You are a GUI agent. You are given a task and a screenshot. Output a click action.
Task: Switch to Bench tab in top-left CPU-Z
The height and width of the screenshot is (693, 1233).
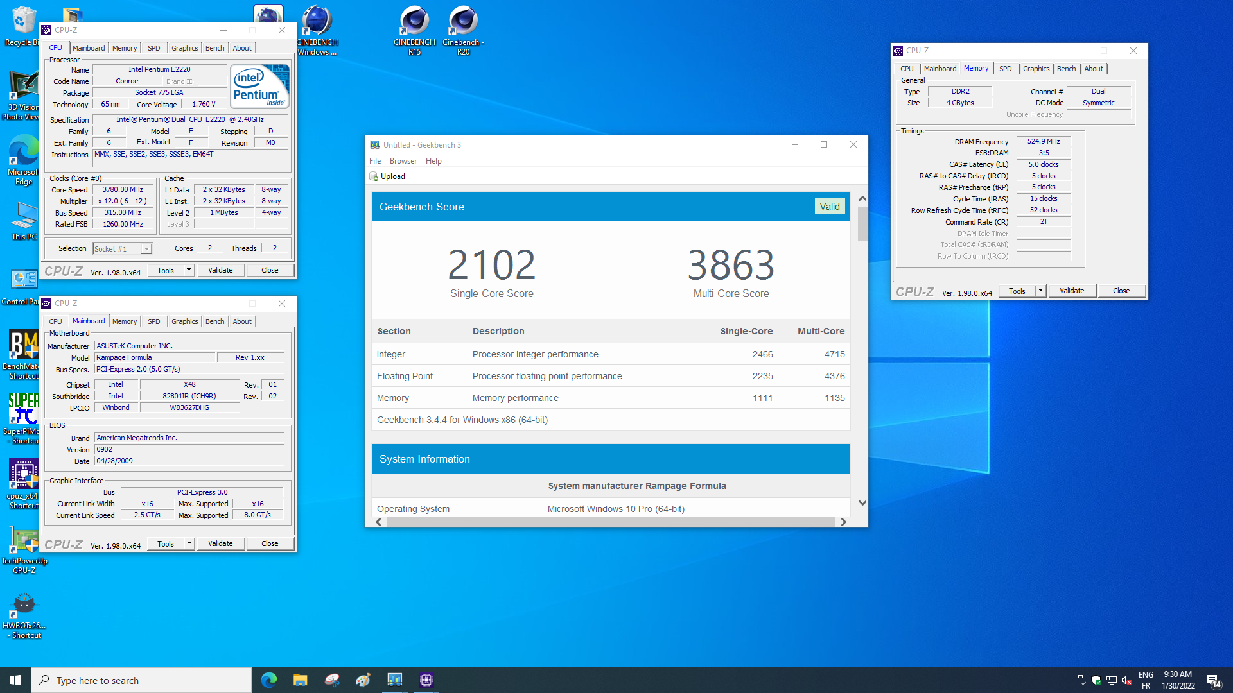coord(215,48)
